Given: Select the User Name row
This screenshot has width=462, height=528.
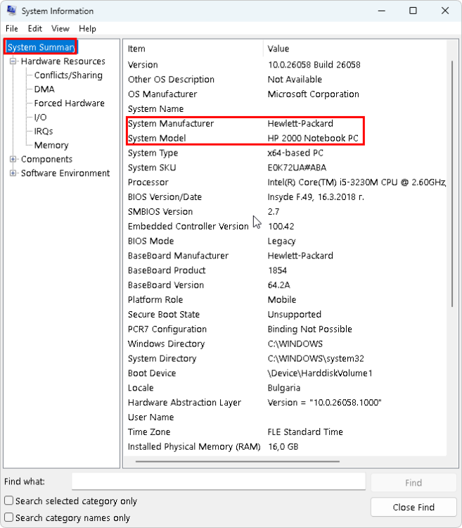Looking at the screenshot, I should point(285,417).
